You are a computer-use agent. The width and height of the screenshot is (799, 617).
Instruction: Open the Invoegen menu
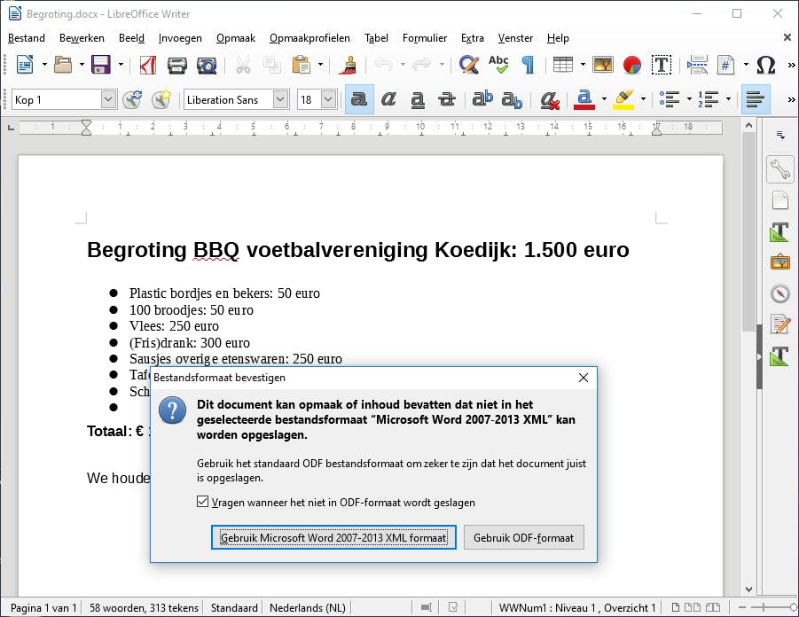click(180, 38)
